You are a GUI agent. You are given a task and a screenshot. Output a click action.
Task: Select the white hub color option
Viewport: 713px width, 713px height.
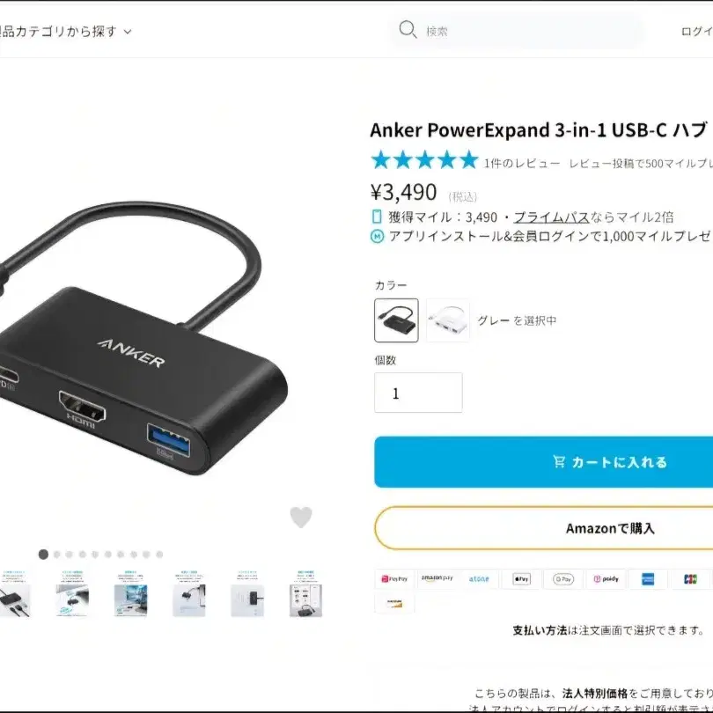tap(448, 320)
